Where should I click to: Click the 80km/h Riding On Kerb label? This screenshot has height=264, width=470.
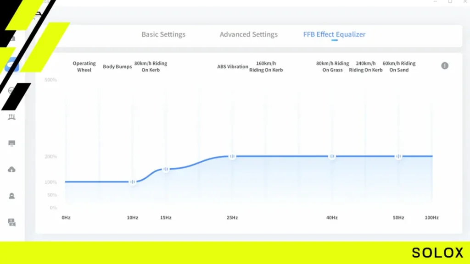151,66
